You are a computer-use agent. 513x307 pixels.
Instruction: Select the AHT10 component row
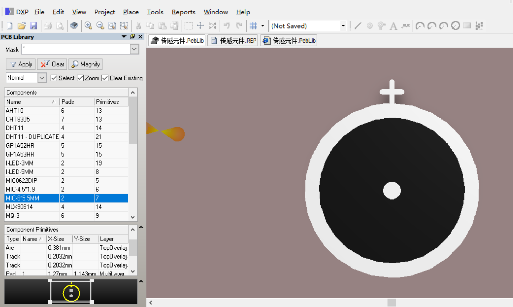[x=66, y=111]
